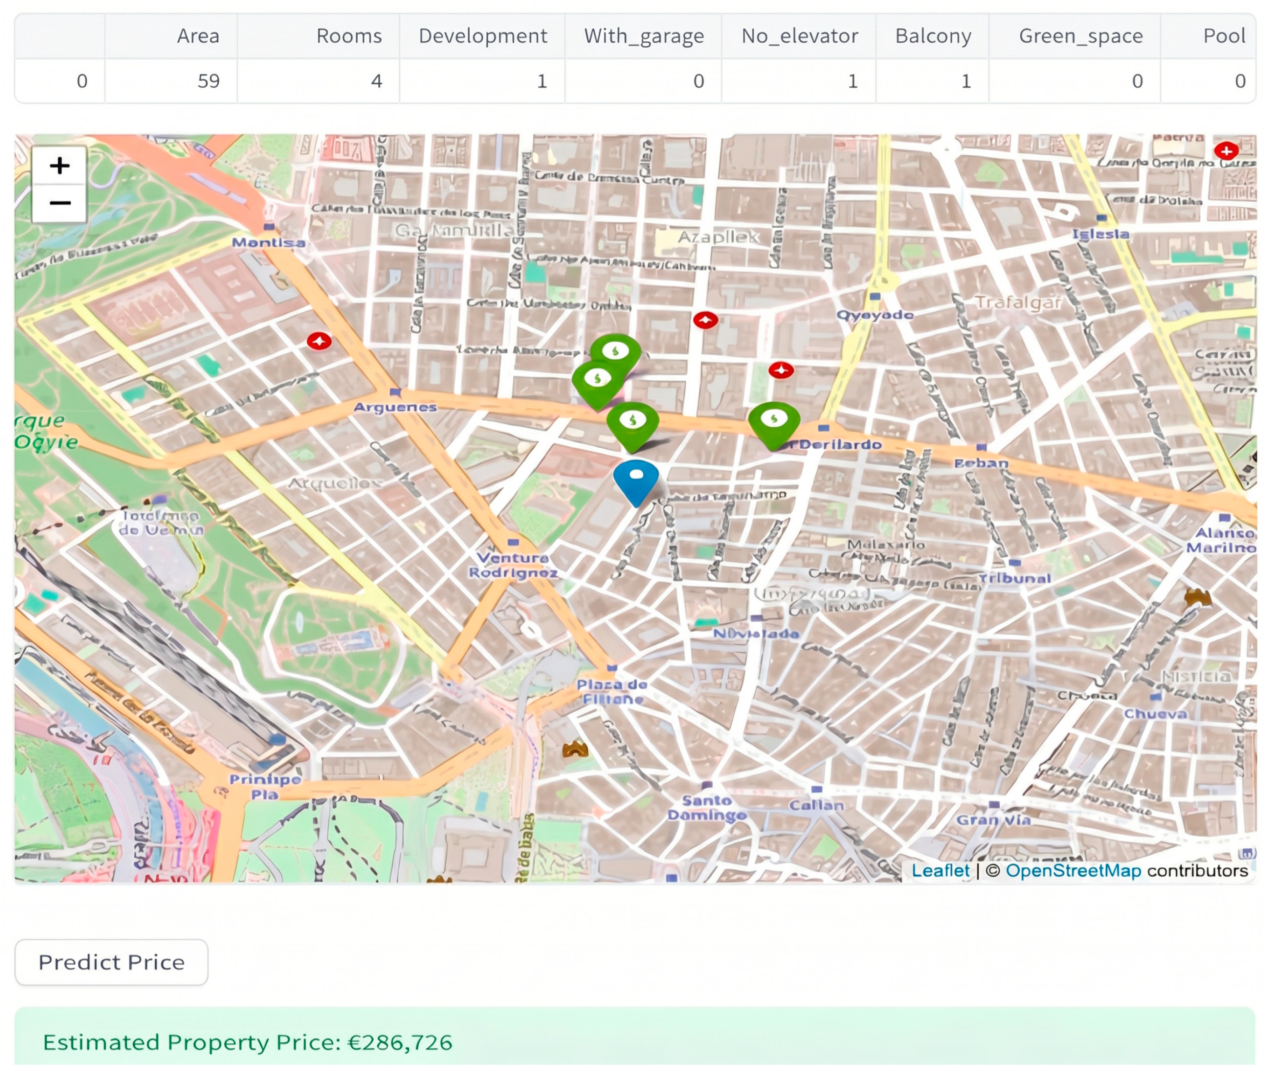Click the Rooms column header
The image size is (1264, 1075).
click(318, 36)
